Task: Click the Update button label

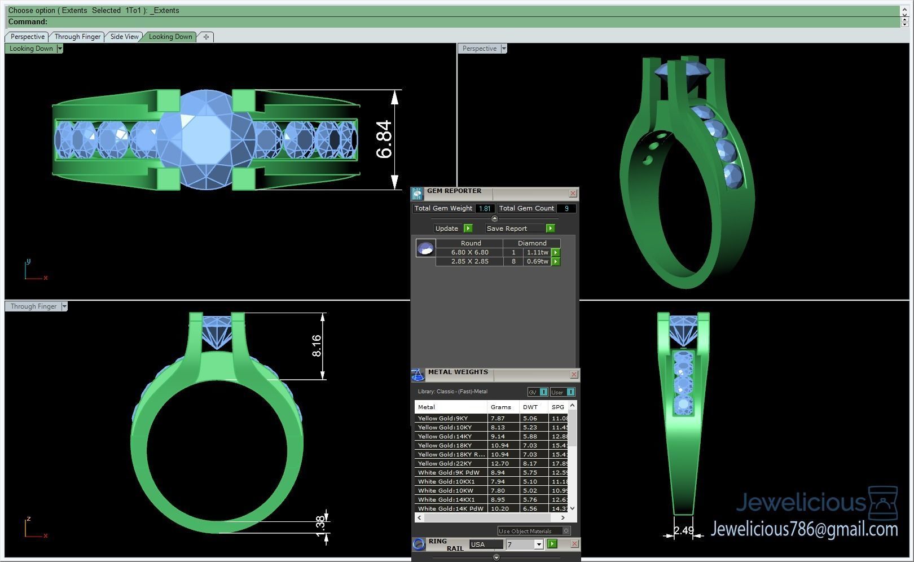Action: (x=447, y=229)
